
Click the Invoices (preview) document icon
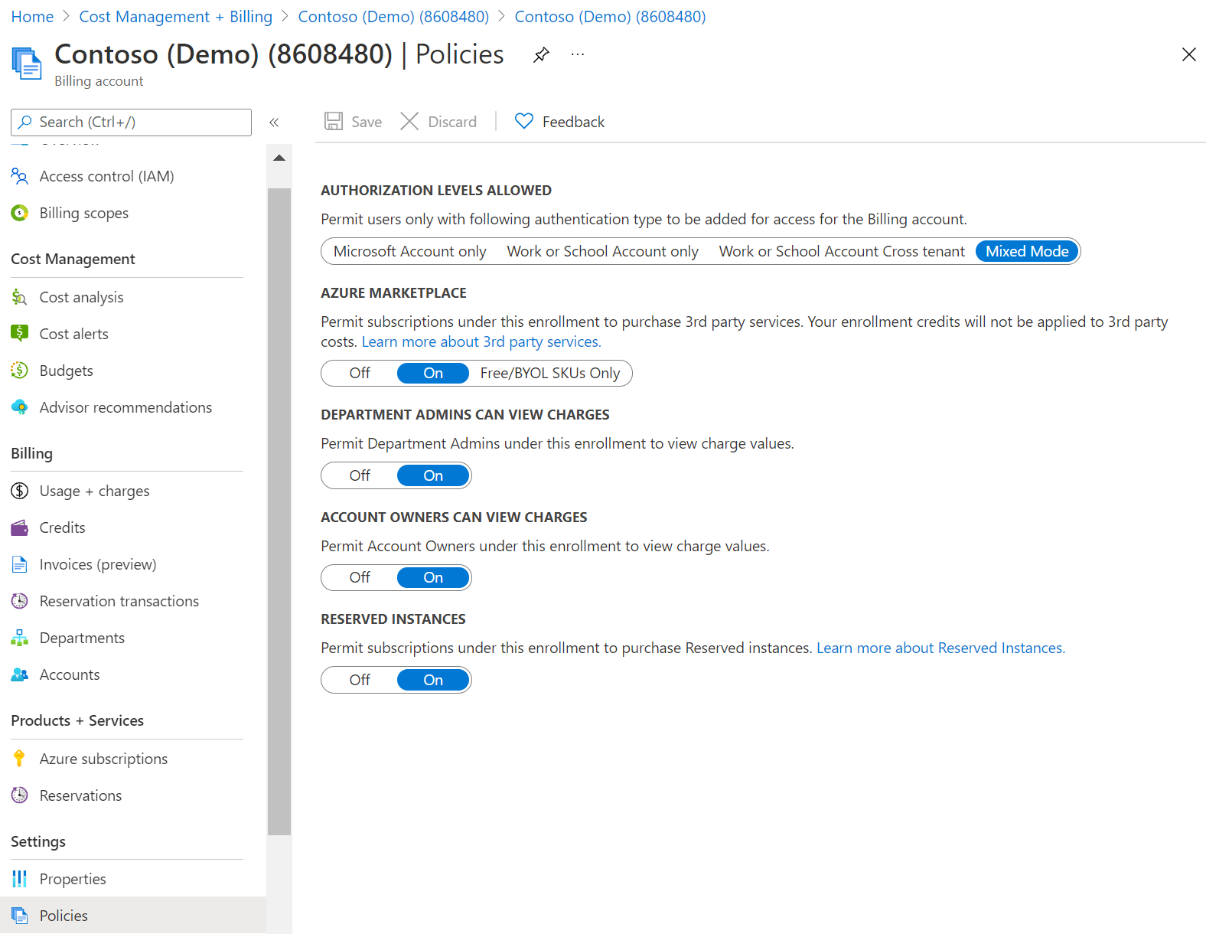click(x=20, y=564)
